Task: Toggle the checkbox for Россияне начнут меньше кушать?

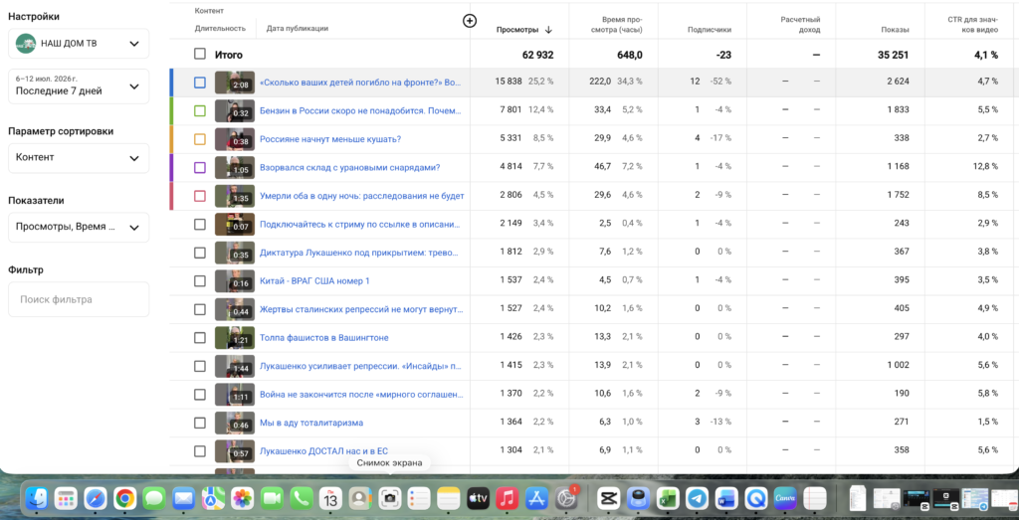Action: pyautogui.click(x=200, y=139)
